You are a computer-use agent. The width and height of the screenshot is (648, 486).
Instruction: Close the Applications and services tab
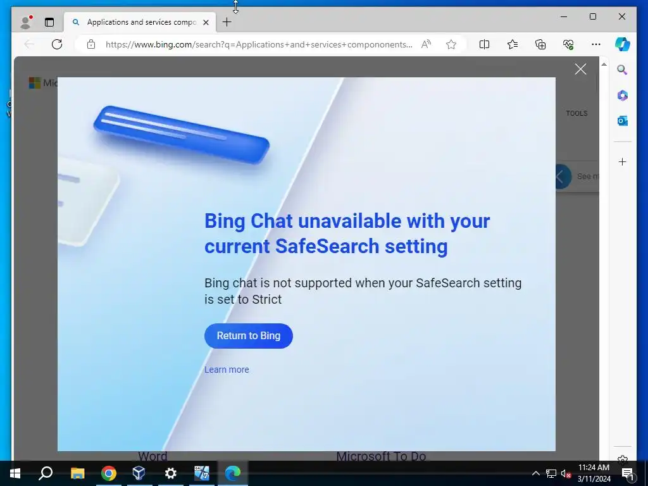(206, 22)
